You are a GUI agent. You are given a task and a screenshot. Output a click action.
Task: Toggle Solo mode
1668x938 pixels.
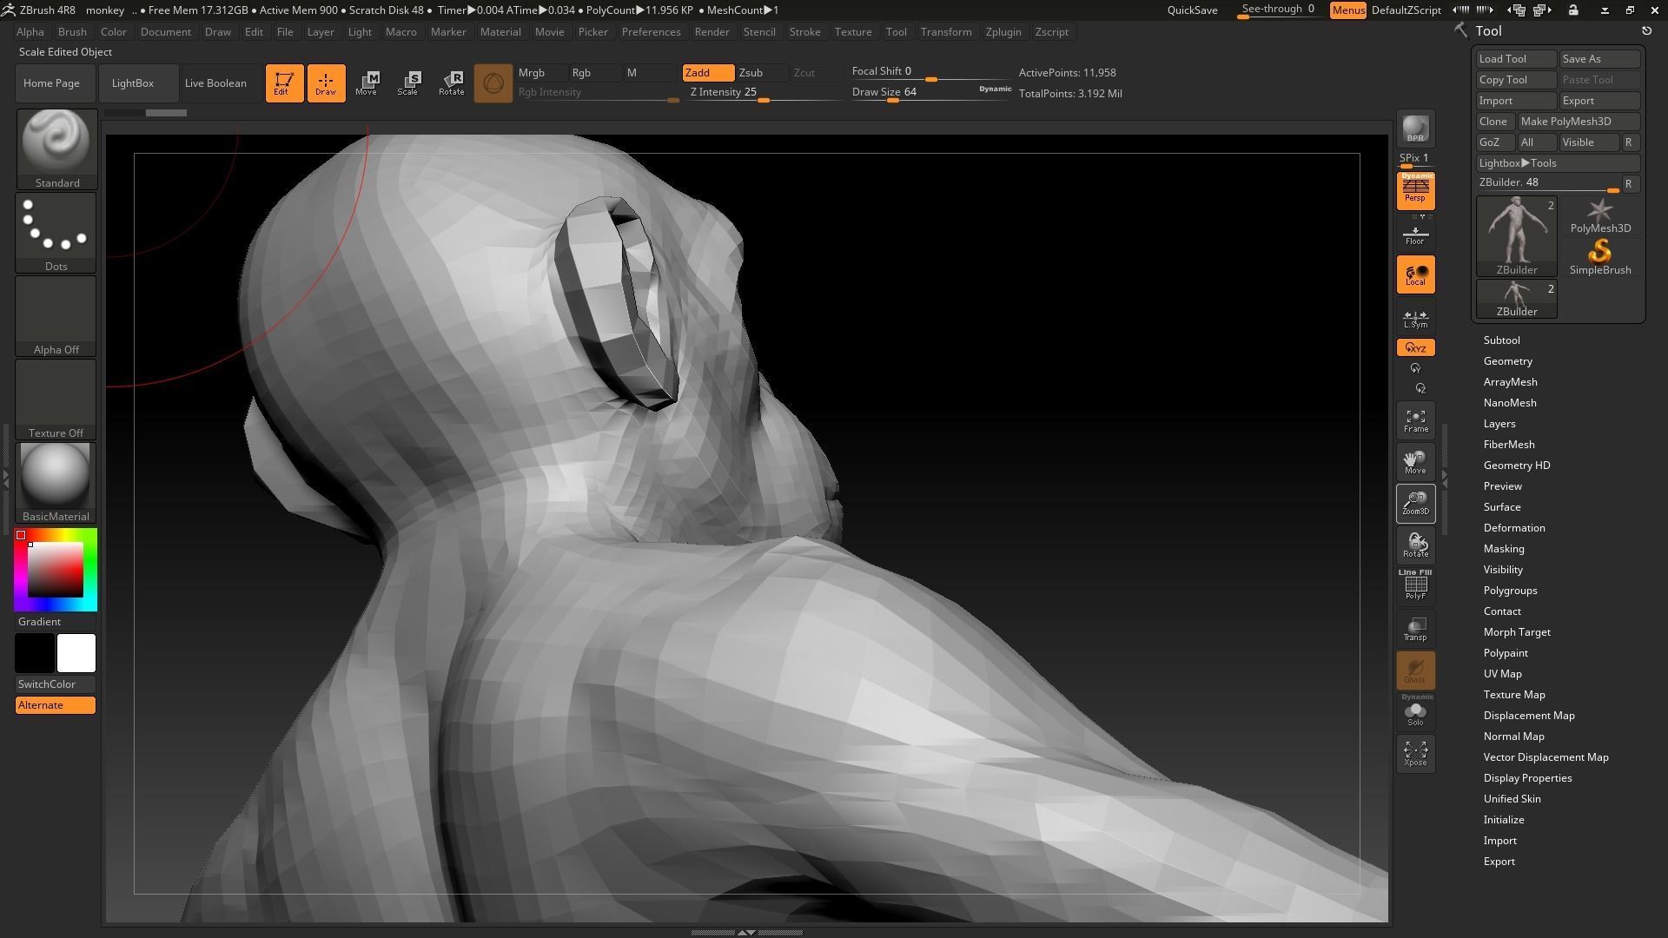[1415, 711]
